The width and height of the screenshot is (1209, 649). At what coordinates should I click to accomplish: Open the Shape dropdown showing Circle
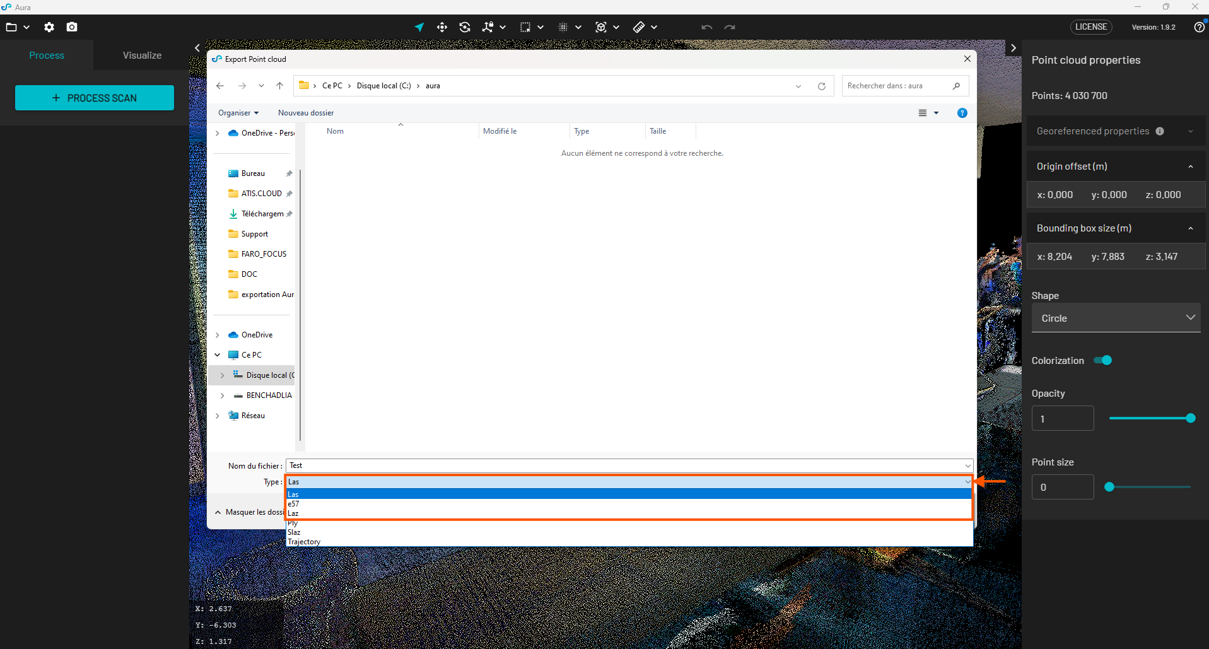pyautogui.click(x=1116, y=318)
